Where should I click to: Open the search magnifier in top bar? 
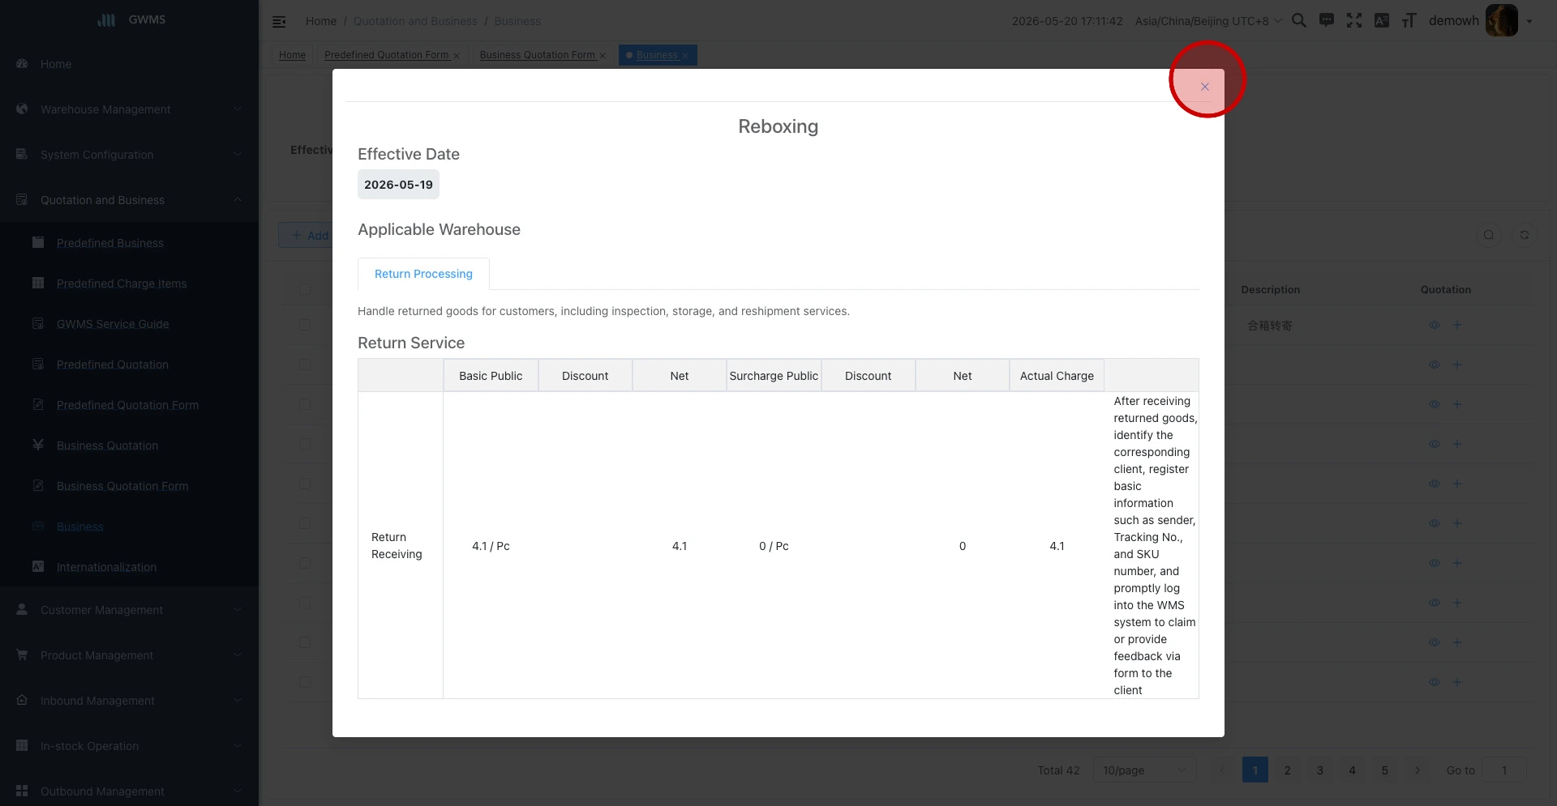point(1298,21)
